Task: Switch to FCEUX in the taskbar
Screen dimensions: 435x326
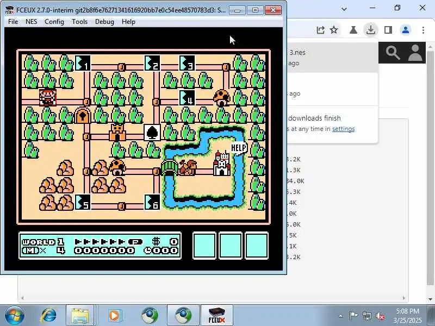Action: pyautogui.click(x=216, y=316)
